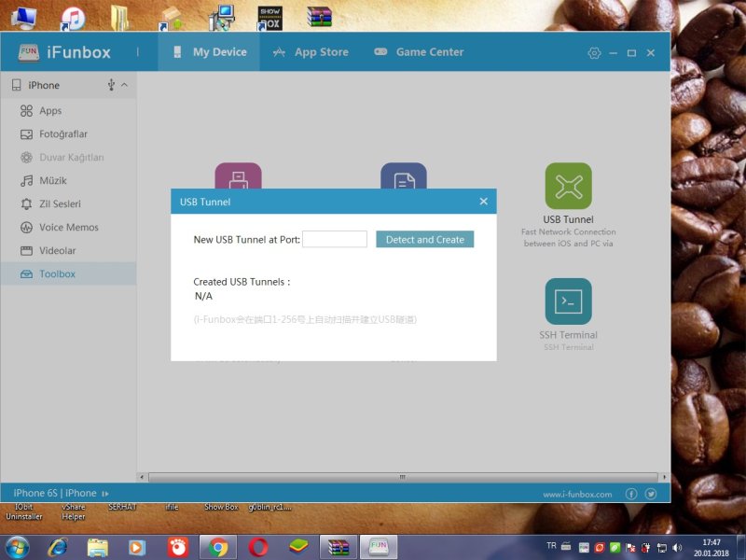
Task: Switch to the Game Center tab
Action: click(x=419, y=52)
